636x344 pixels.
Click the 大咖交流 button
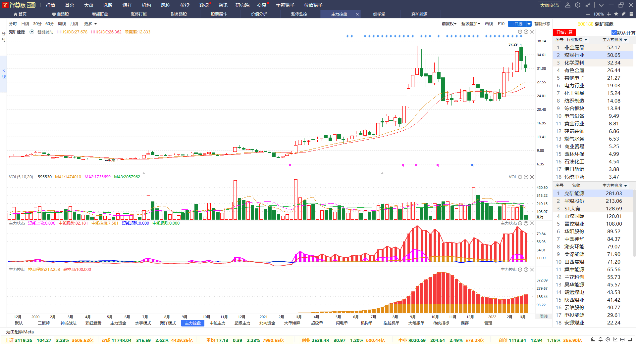[550, 5]
